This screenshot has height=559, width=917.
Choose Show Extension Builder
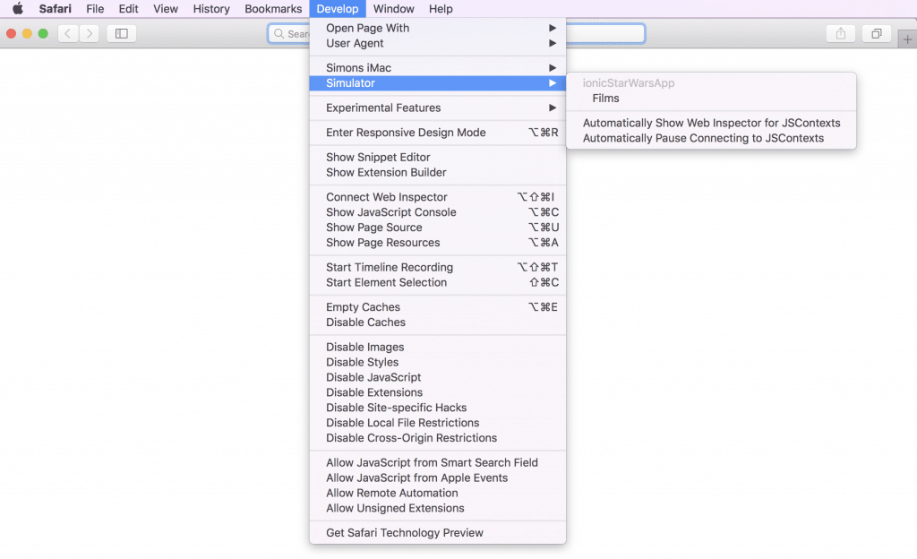pyautogui.click(x=437, y=172)
